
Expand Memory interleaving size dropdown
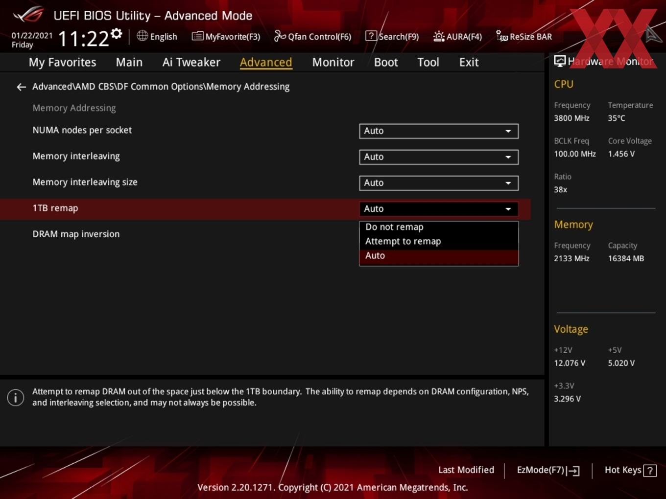click(439, 183)
